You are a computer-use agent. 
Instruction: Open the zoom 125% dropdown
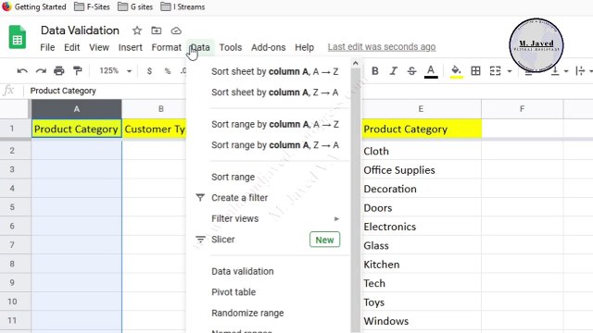[115, 71]
